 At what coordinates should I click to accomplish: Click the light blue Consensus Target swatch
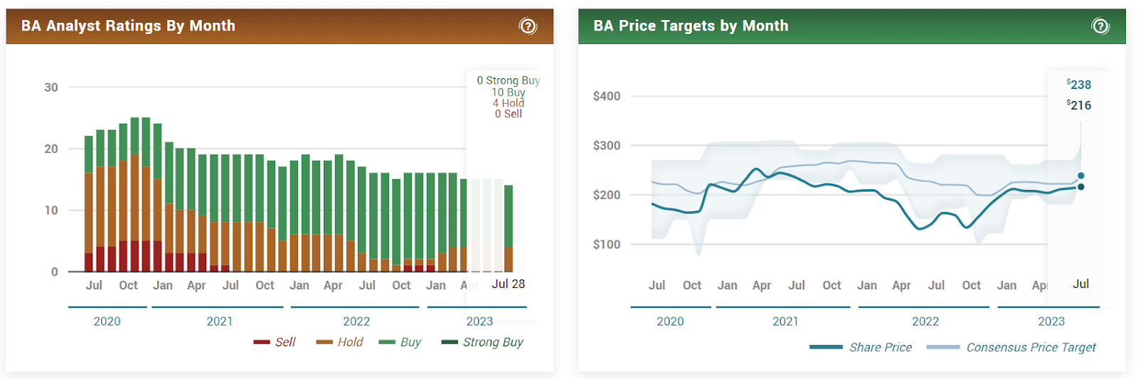[943, 347]
